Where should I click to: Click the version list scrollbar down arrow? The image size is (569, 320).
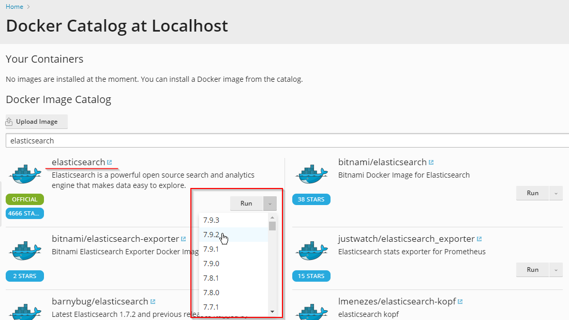tap(272, 311)
